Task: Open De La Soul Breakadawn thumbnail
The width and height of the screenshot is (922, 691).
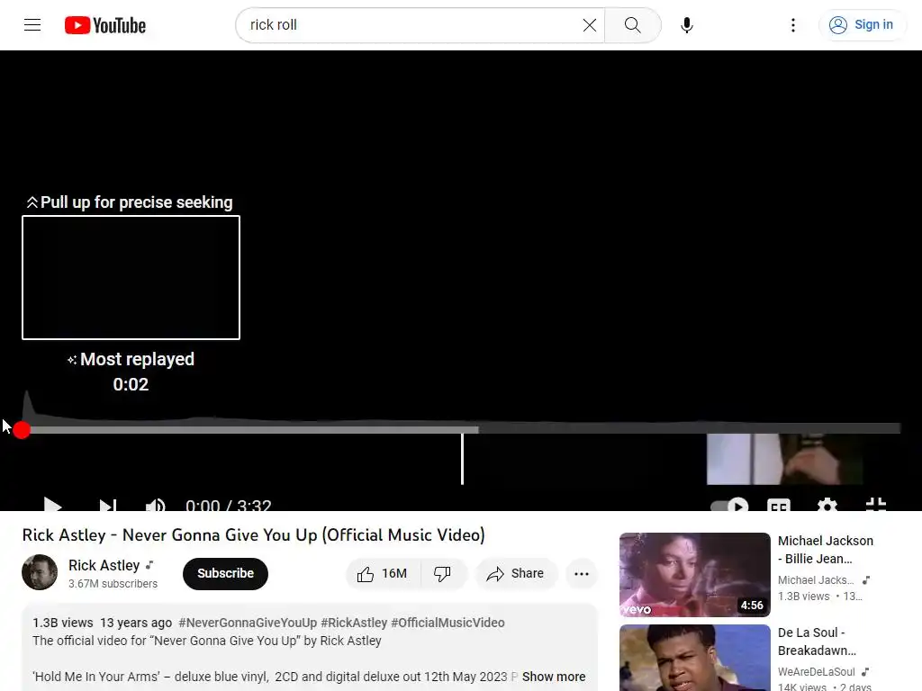Action: coord(694,658)
